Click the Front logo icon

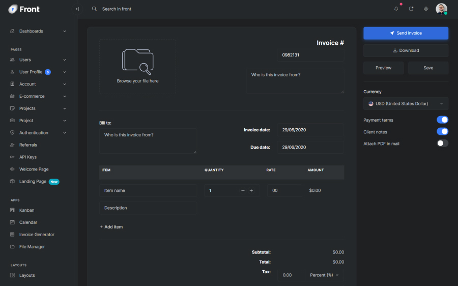coord(13,9)
